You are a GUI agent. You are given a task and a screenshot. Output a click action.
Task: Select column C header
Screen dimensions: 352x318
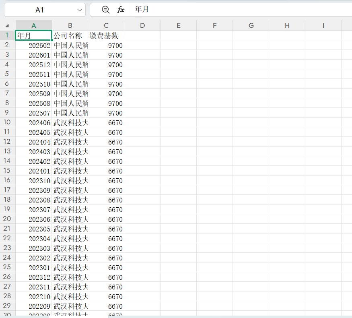click(106, 25)
